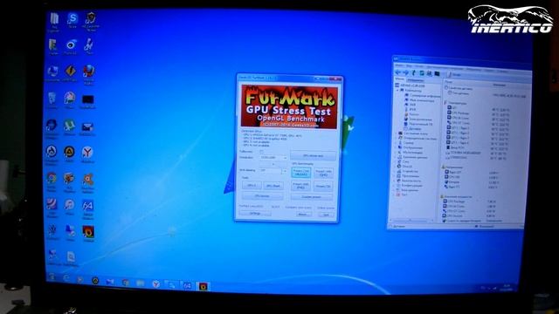Viewport: 559px width, 314px height.
Task: Open the CPU burner tool in FurMark
Action: pos(263,195)
